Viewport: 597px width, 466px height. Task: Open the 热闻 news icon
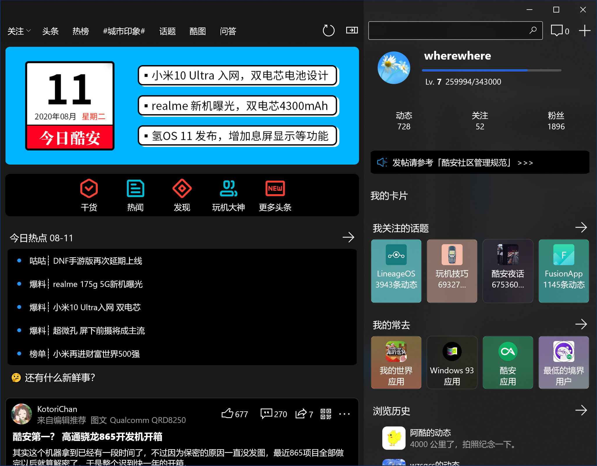click(135, 188)
